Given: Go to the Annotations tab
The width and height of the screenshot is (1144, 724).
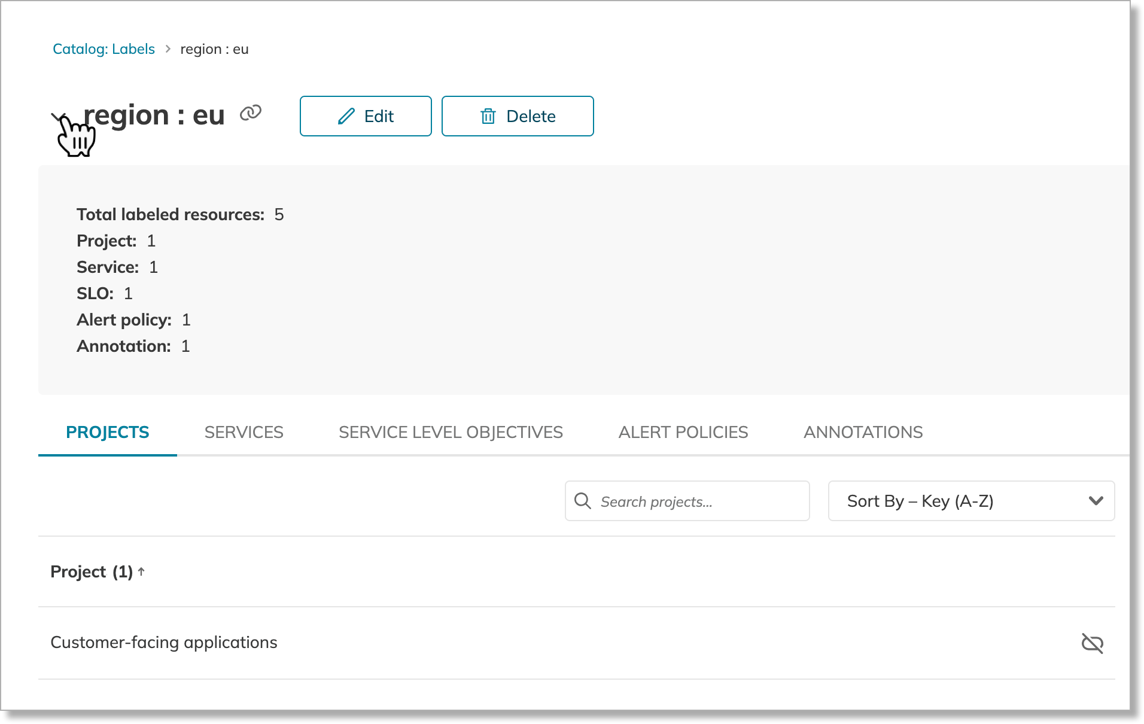Looking at the screenshot, I should click(863, 432).
